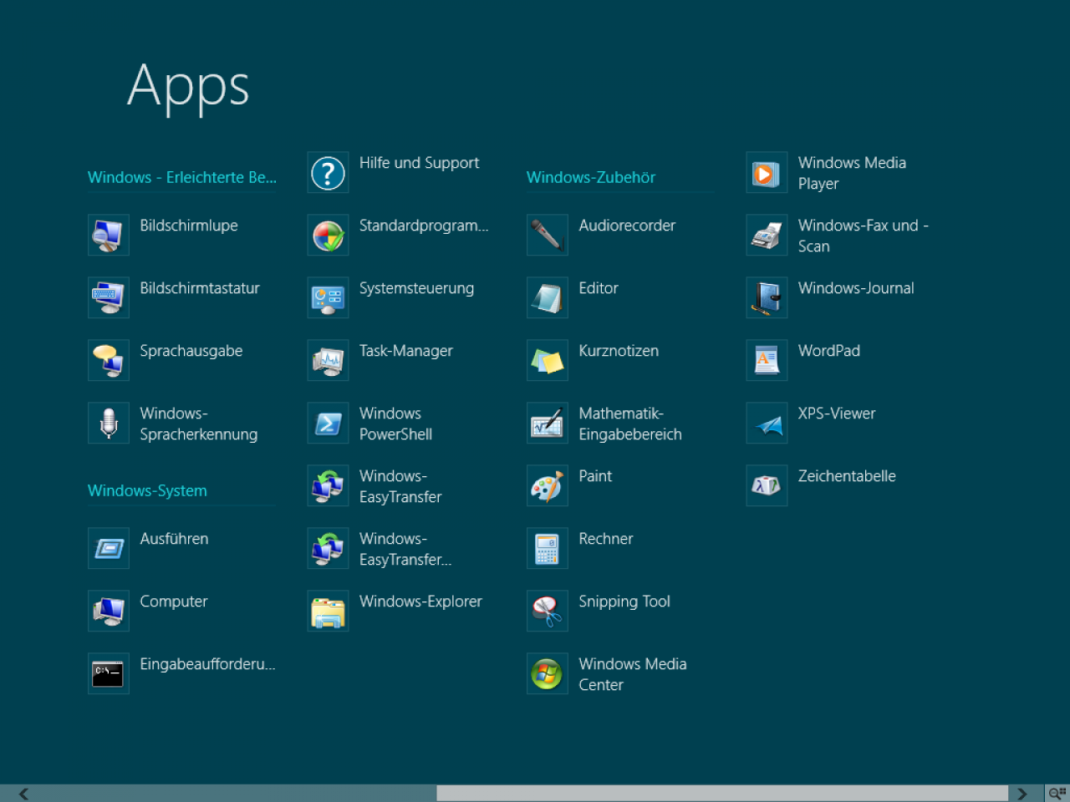
Task: Click the Mathematik-Eingabebereich label text
Action: pyautogui.click(x=630, y=424)
